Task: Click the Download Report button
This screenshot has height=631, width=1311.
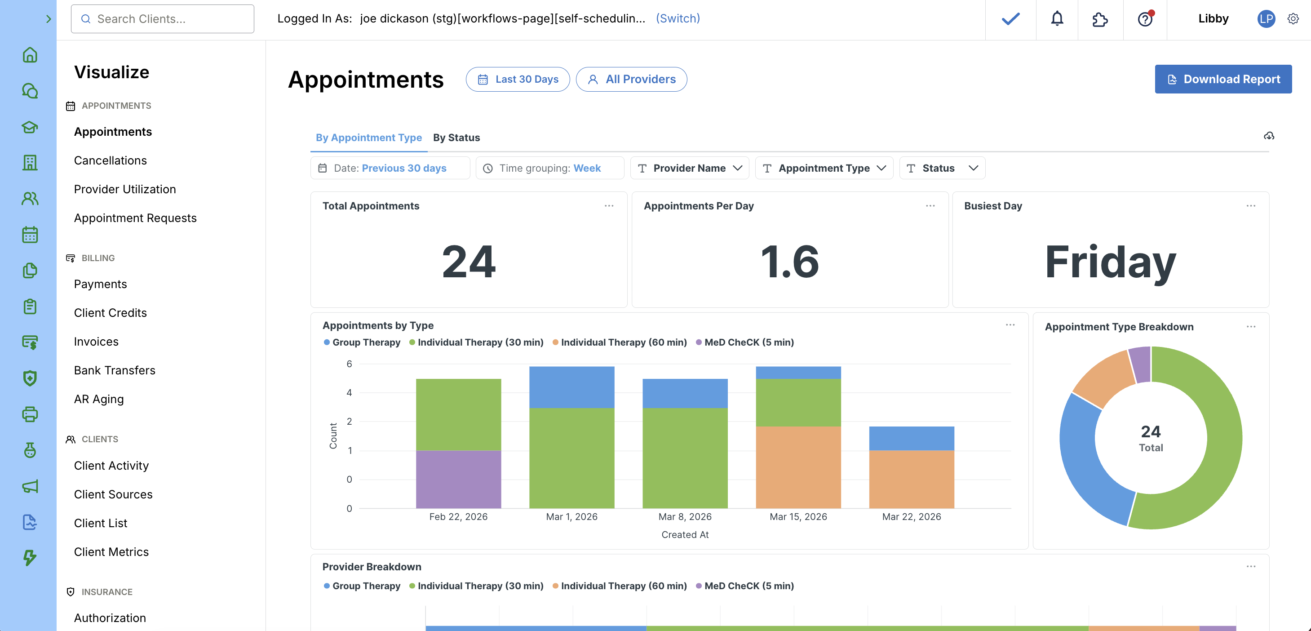Action: click(x=1222, y=79)
